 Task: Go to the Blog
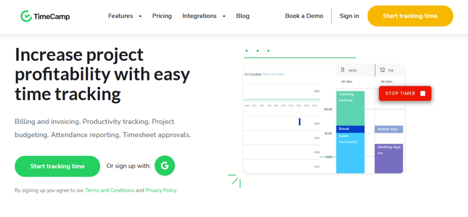tap(243, 16)
